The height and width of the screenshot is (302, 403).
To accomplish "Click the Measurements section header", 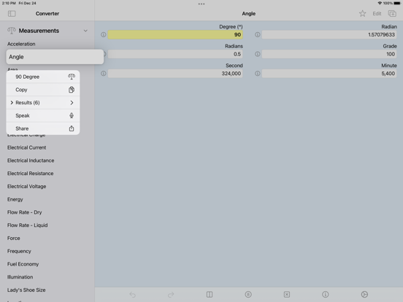I will click(47, 31).
